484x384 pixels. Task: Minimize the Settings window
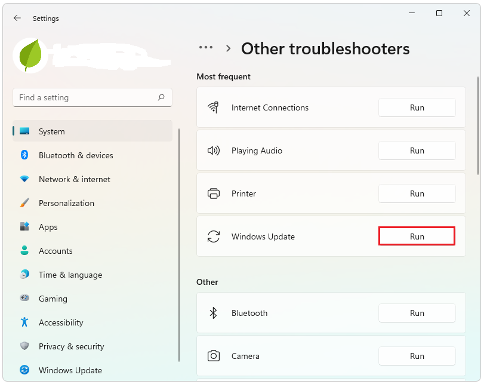412,13
